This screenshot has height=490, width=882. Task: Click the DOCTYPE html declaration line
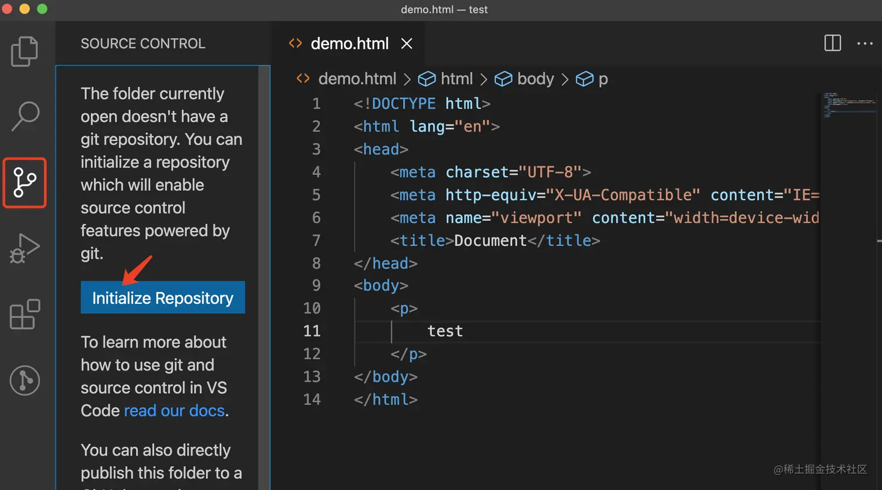tap(422, 103)
